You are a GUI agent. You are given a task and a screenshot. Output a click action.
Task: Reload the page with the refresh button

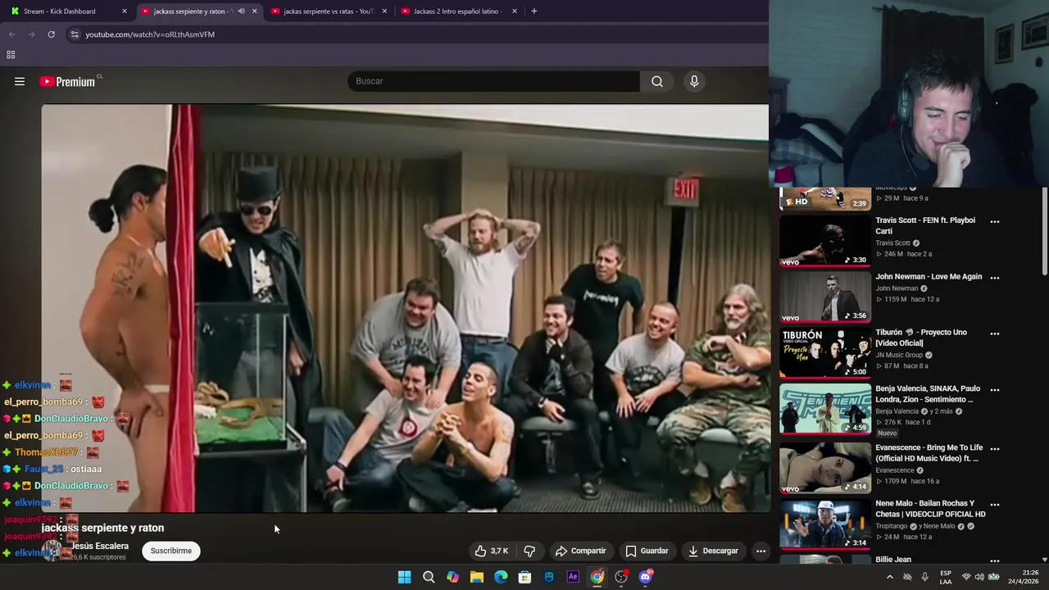point(51,34)
